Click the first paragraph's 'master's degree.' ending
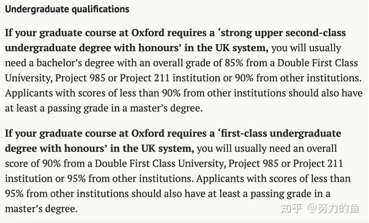Image resolution: width=369 pixels, height=223 pixels. [x=166, y=108]
